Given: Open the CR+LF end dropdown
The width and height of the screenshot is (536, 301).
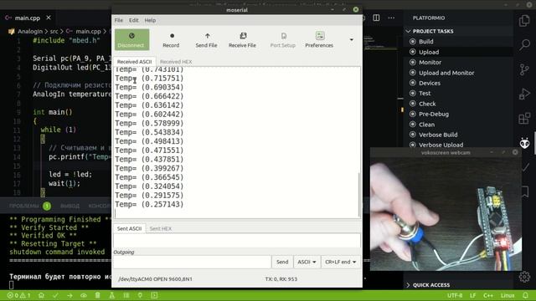Looking at the screenshot, I should pyautogui.click(x=341, y=262).
